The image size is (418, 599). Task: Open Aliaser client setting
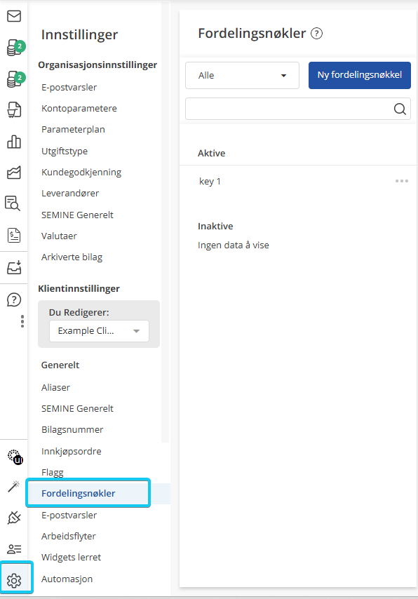click(56, 387)
